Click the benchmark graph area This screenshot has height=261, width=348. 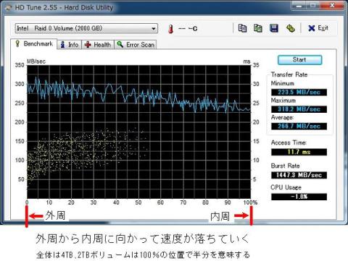(x=138, y=132)
